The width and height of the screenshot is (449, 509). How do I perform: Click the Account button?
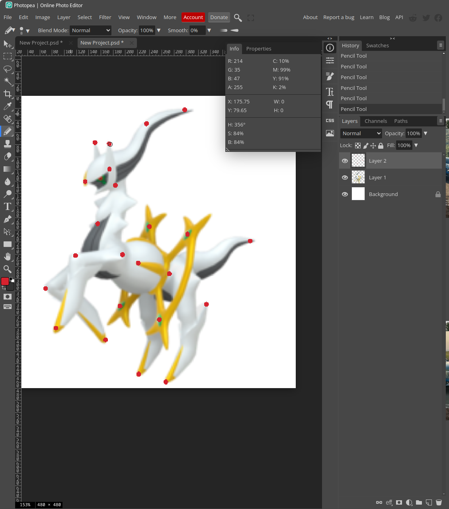click(x=193, y=17)
